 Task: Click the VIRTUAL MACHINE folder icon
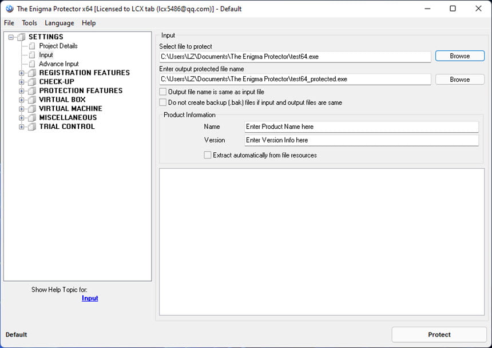31,109
